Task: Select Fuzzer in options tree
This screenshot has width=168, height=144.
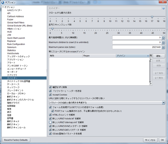Action: pos(10,19)
